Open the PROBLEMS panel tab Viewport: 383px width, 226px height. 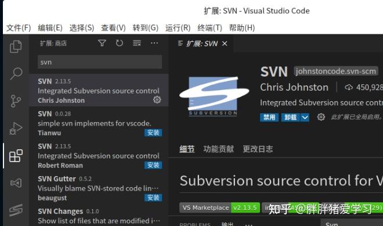pyautogui.click(x=195, y=224)
